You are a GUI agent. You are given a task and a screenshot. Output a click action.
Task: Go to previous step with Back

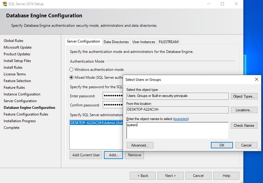click(143, 176)
